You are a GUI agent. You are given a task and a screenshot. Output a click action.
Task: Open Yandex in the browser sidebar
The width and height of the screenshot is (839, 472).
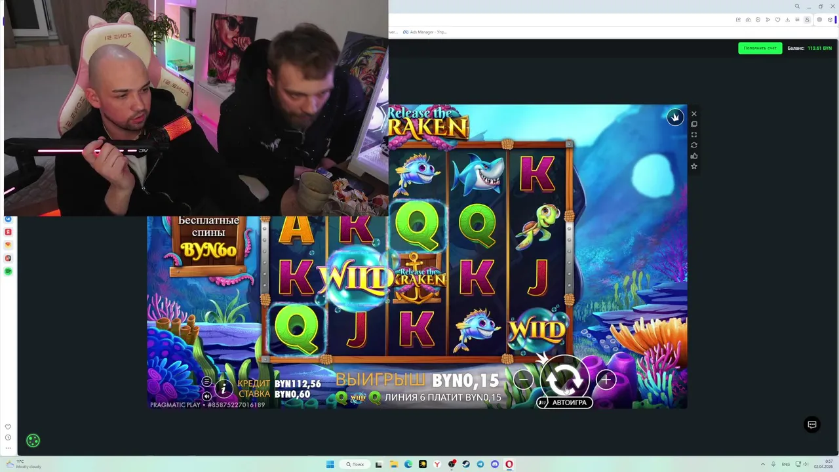(x=8, y=232)
